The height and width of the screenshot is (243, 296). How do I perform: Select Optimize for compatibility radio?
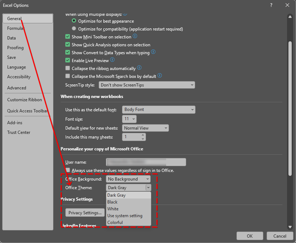tap(74, 28)
